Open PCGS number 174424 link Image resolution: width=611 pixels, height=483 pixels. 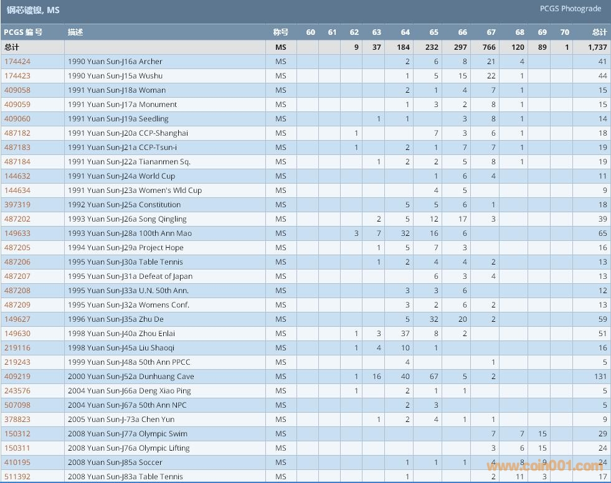17,62
